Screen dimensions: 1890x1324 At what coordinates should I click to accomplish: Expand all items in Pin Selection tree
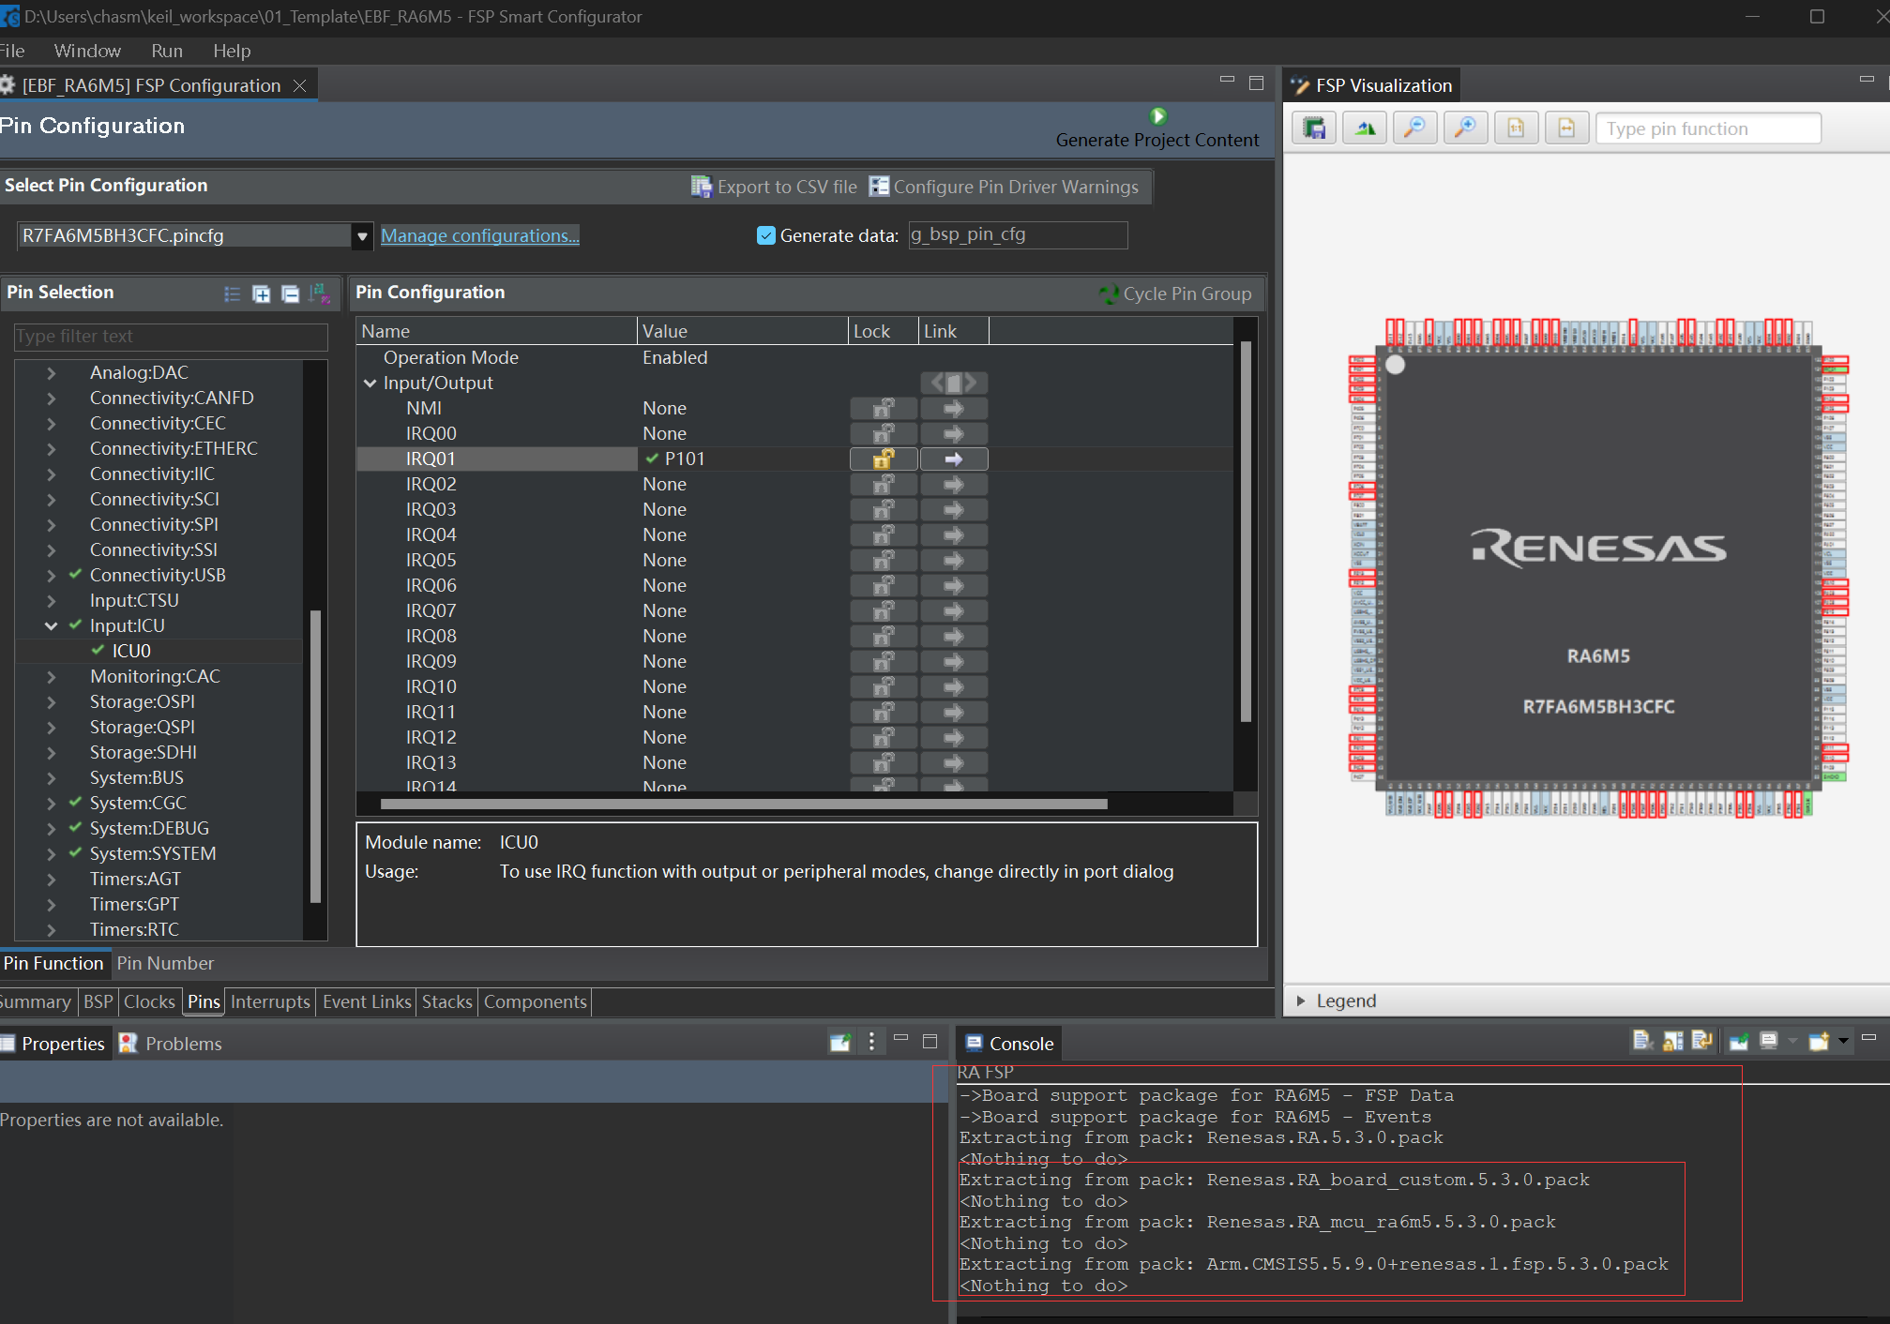[262, 293]
